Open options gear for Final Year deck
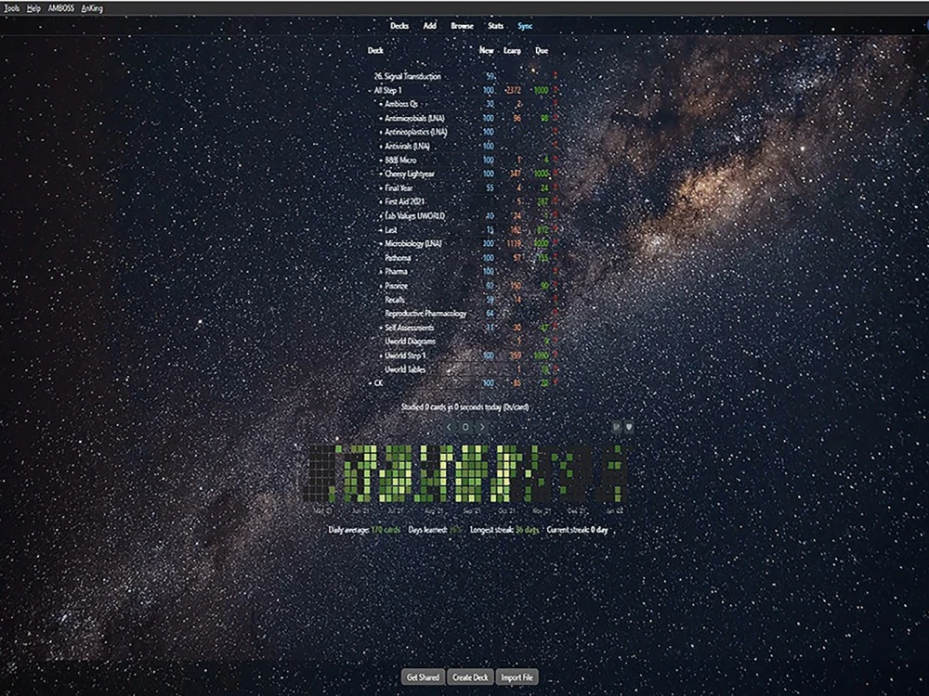The width and height of the screenshot is (929, 696). (556, 188)
